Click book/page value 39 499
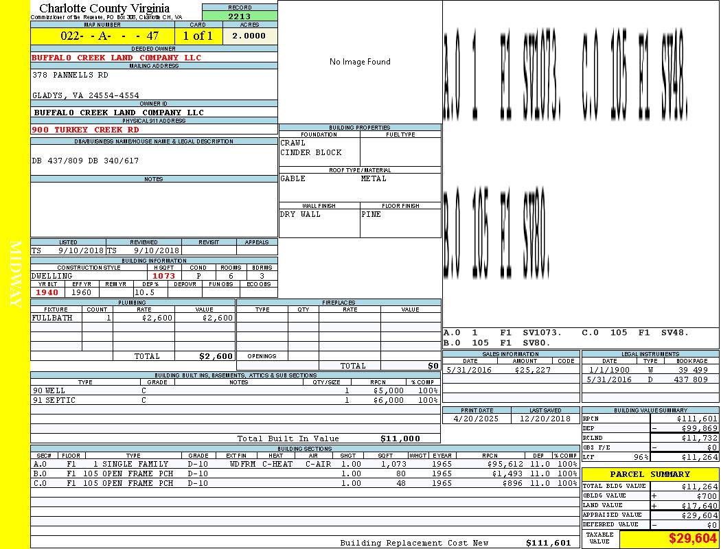This screenshot has width=721, height=549. tap(693, 371)
